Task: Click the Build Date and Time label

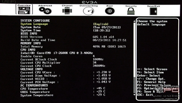Action: pos(38,40)
